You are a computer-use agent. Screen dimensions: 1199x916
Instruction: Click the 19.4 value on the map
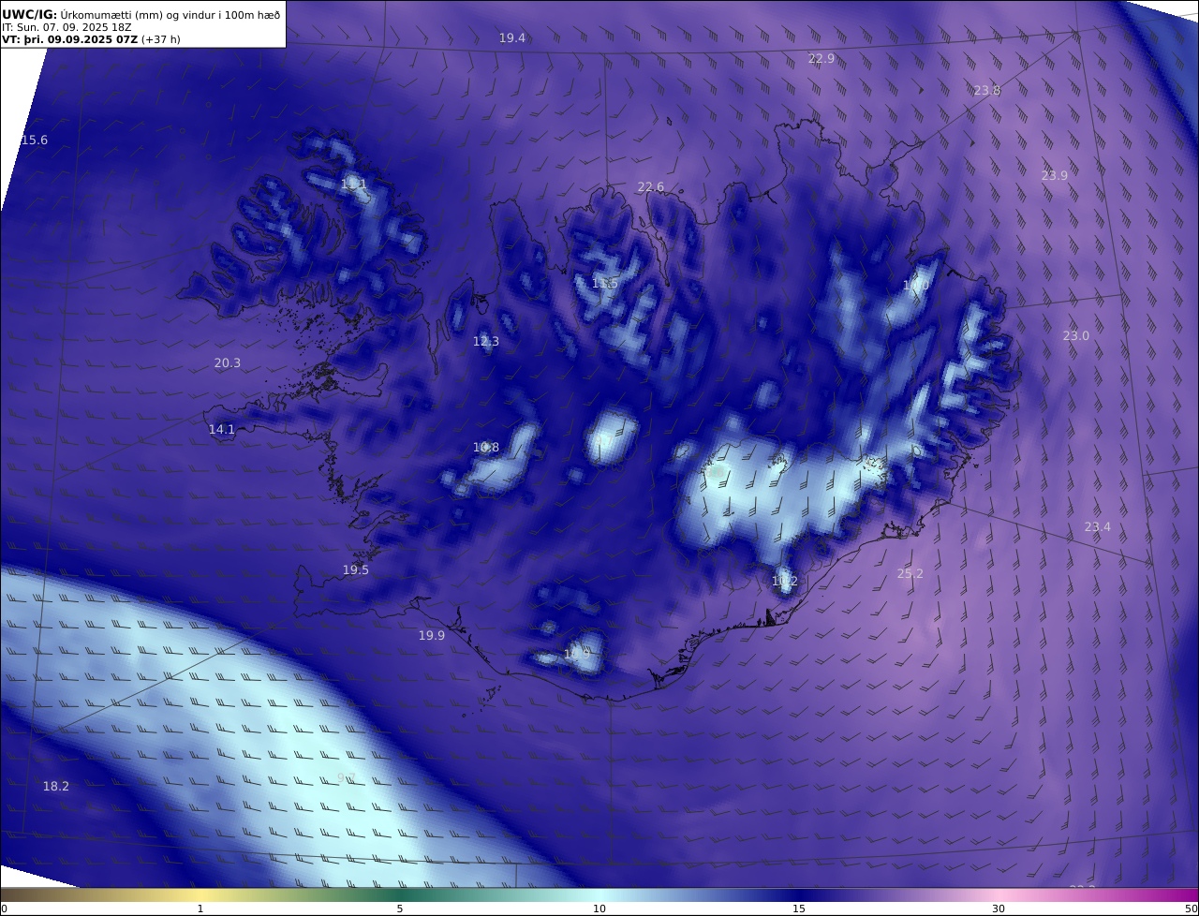[512, 38]
